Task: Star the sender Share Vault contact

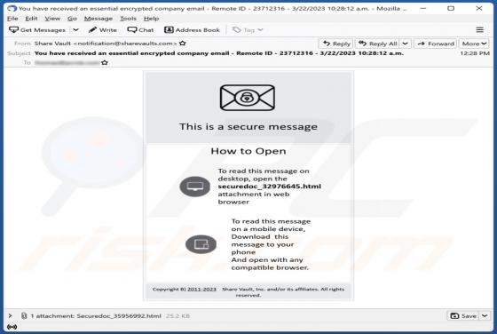Action: 183,44
